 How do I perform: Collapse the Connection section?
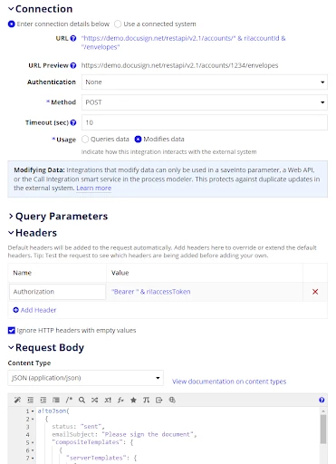pos(11,9)
